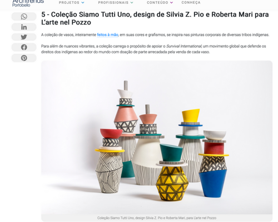Share article via WhatsApp icon
Viewport: 278px width, 222px height.
click(x=24, y=17)
